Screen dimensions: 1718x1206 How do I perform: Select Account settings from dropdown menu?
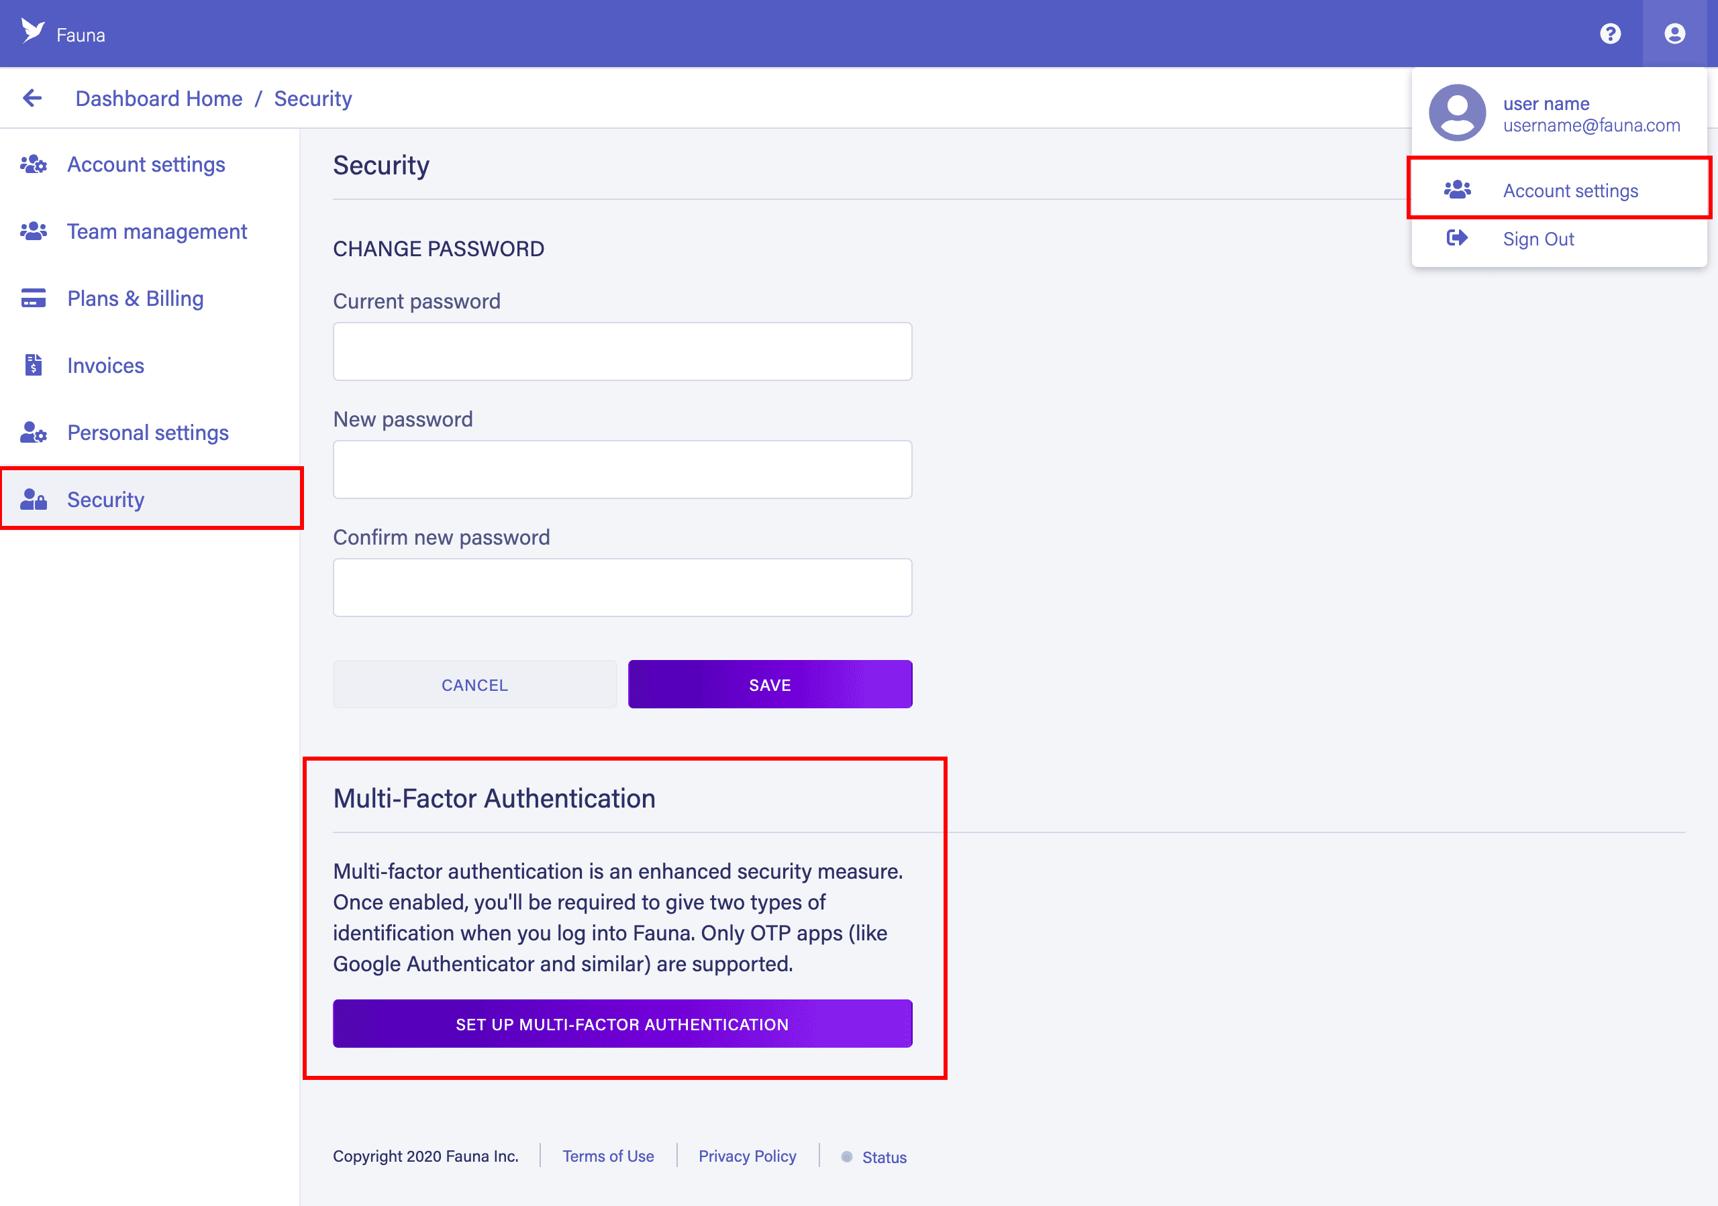(1563, 190)
